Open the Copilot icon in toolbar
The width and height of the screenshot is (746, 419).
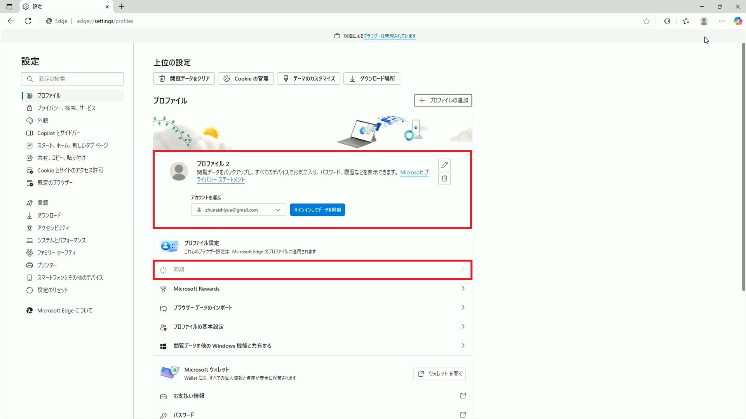[x=738, y=21]
